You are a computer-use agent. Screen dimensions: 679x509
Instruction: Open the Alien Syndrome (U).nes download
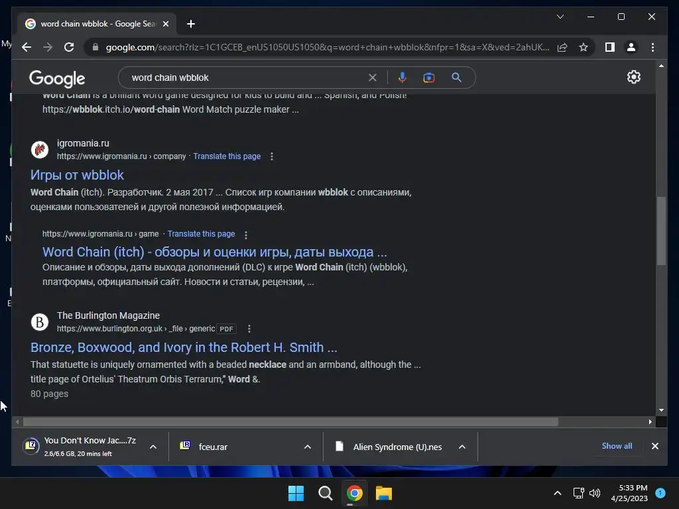click(x=392, y=447)
